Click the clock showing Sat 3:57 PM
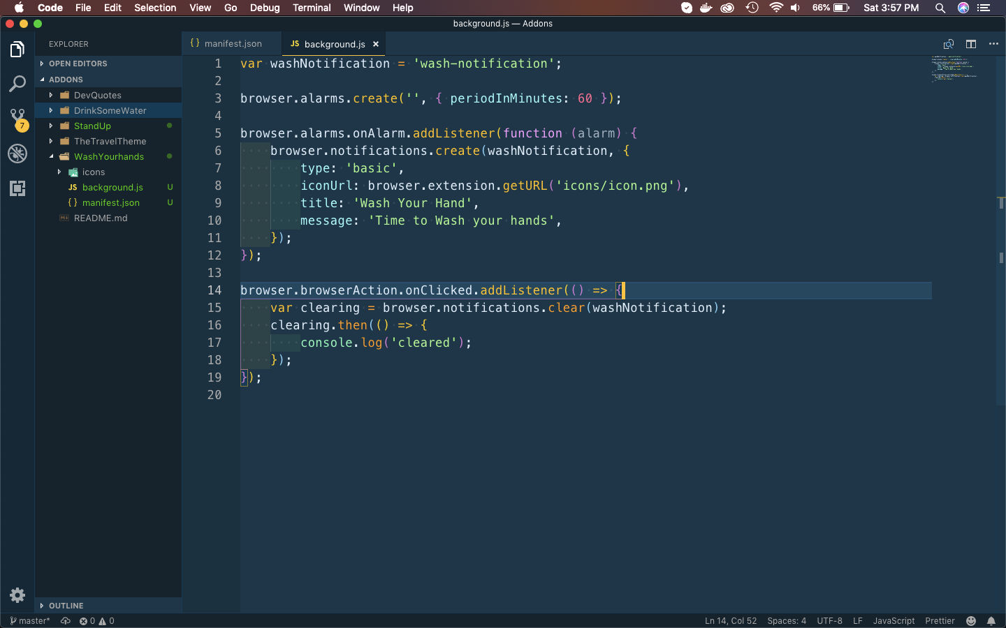The height and width of the screenshot is (628, 1006). click(x=891, y=8)
